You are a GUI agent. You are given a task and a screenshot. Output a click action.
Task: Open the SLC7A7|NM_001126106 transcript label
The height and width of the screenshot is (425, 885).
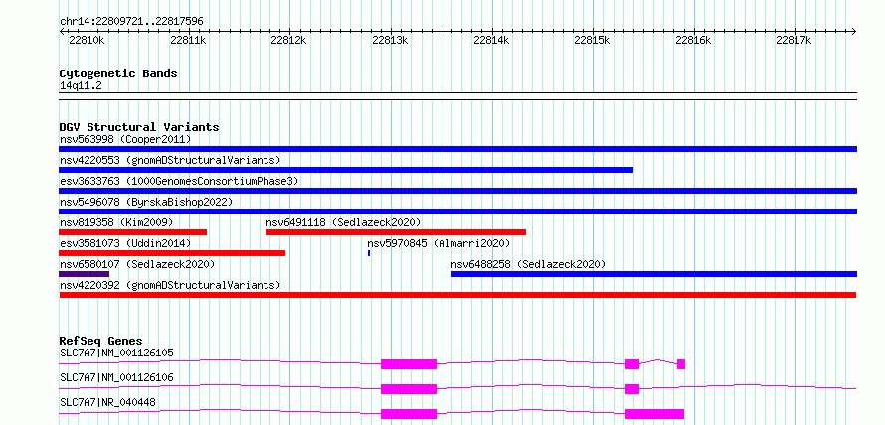click(116, 377)
